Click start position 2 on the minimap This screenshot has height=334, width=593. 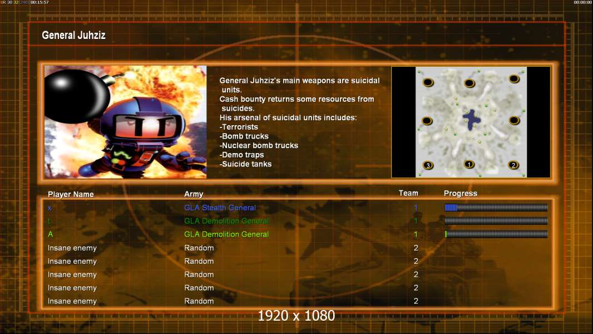(x=513, y=165)
